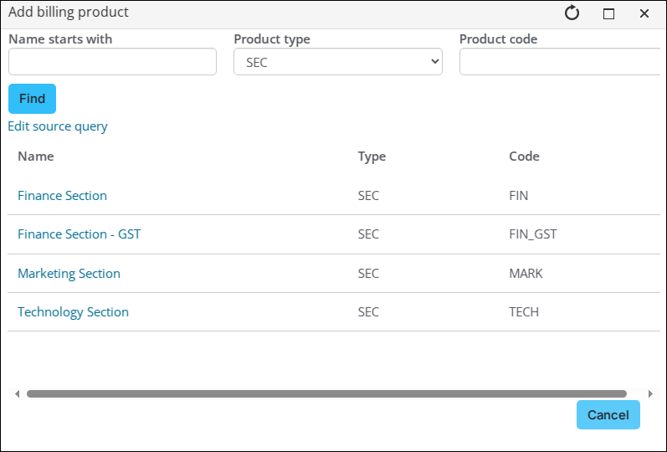The height and width of the screenshot is (452, 667).
Task: Sort by the Name column header
Action: 36,157
